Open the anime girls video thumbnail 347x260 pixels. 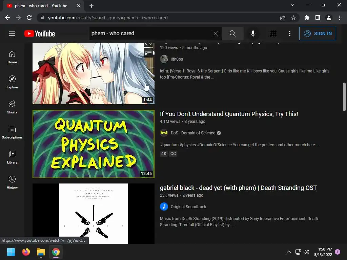[x=94, y=73]
